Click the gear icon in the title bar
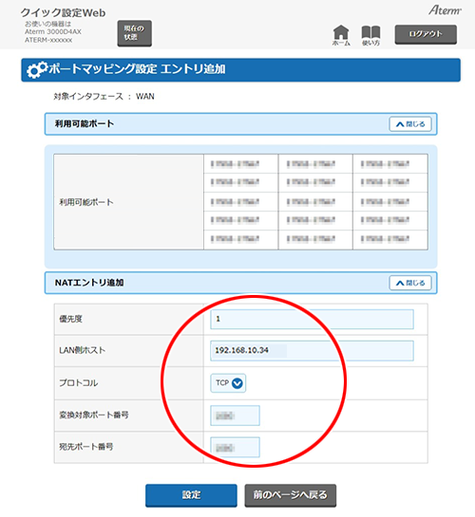Image resolution: width=475 pixels, height=517 pixels. tap(37, 69)
